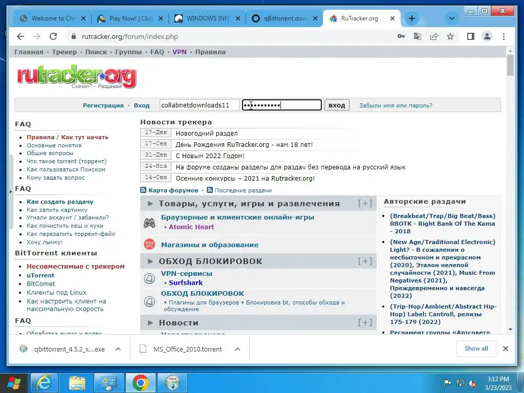Collapse ОБХОД БЛОКИРОВОК category arrow
This screenshot has height=393, width=524.
pos(150,261)
